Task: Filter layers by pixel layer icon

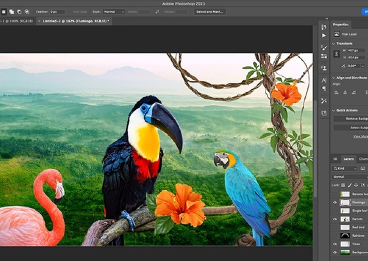Action: 363,169
